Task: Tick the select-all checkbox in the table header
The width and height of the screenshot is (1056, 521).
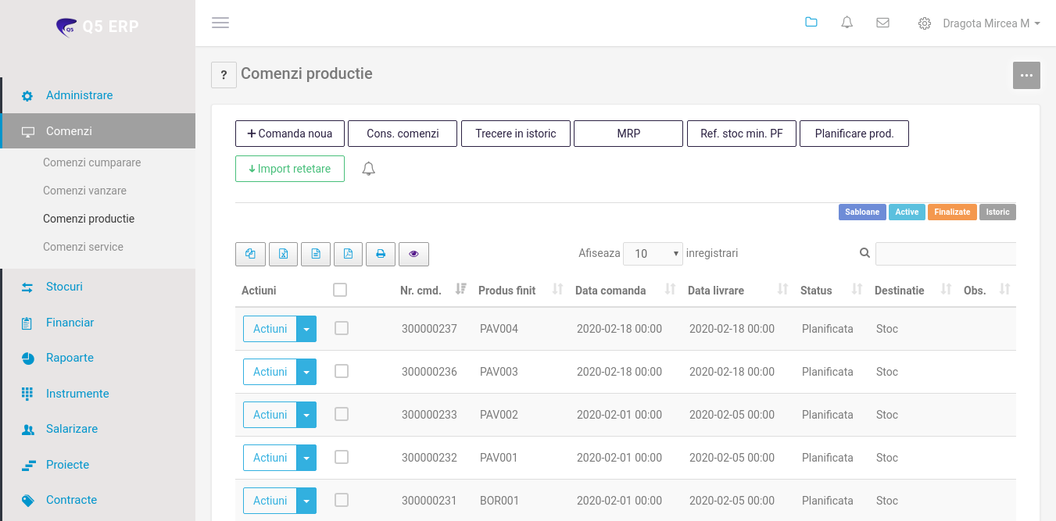Action: [x=340, y=290]
